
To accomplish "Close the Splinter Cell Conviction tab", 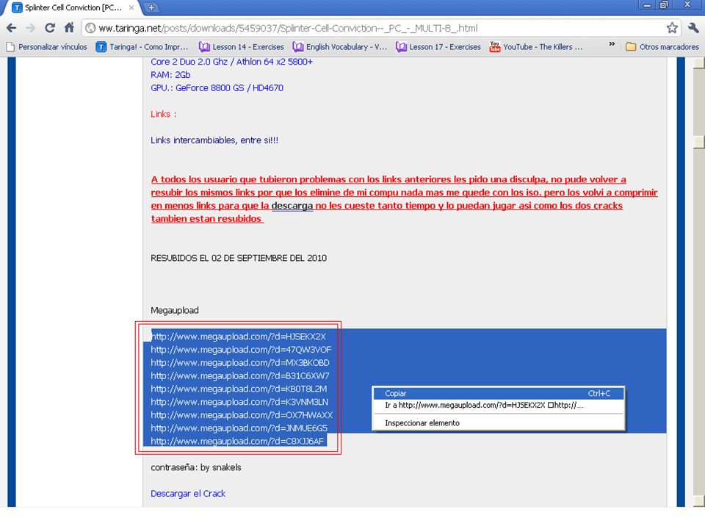I will point(131,7).
